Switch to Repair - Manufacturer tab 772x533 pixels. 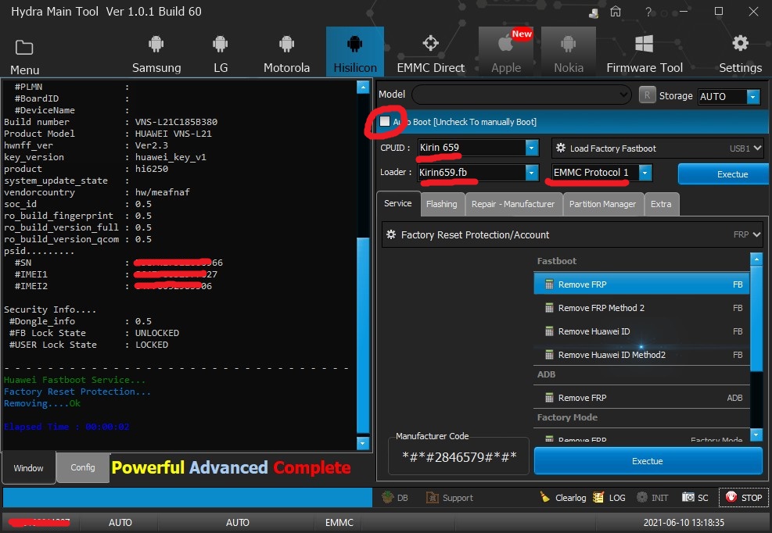513,204
